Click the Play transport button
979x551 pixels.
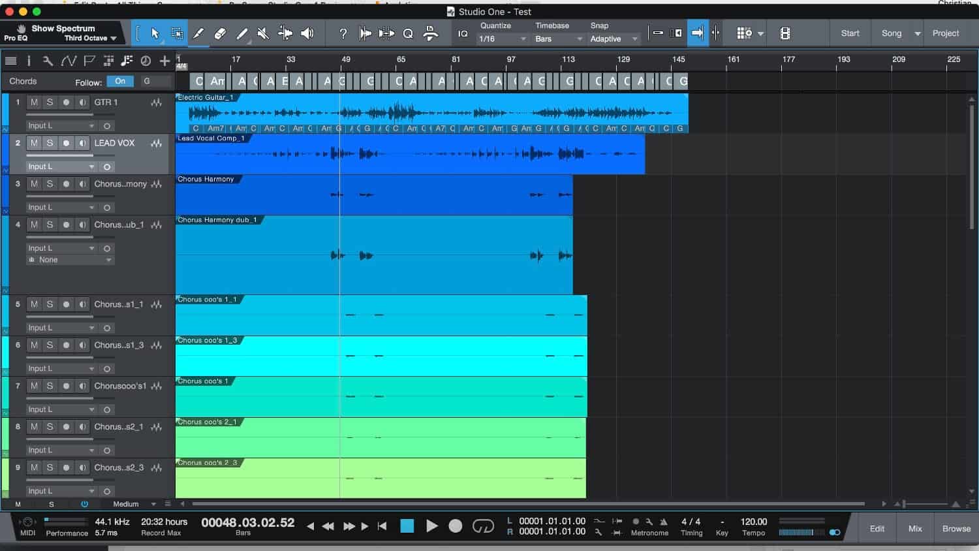point(431,526)
